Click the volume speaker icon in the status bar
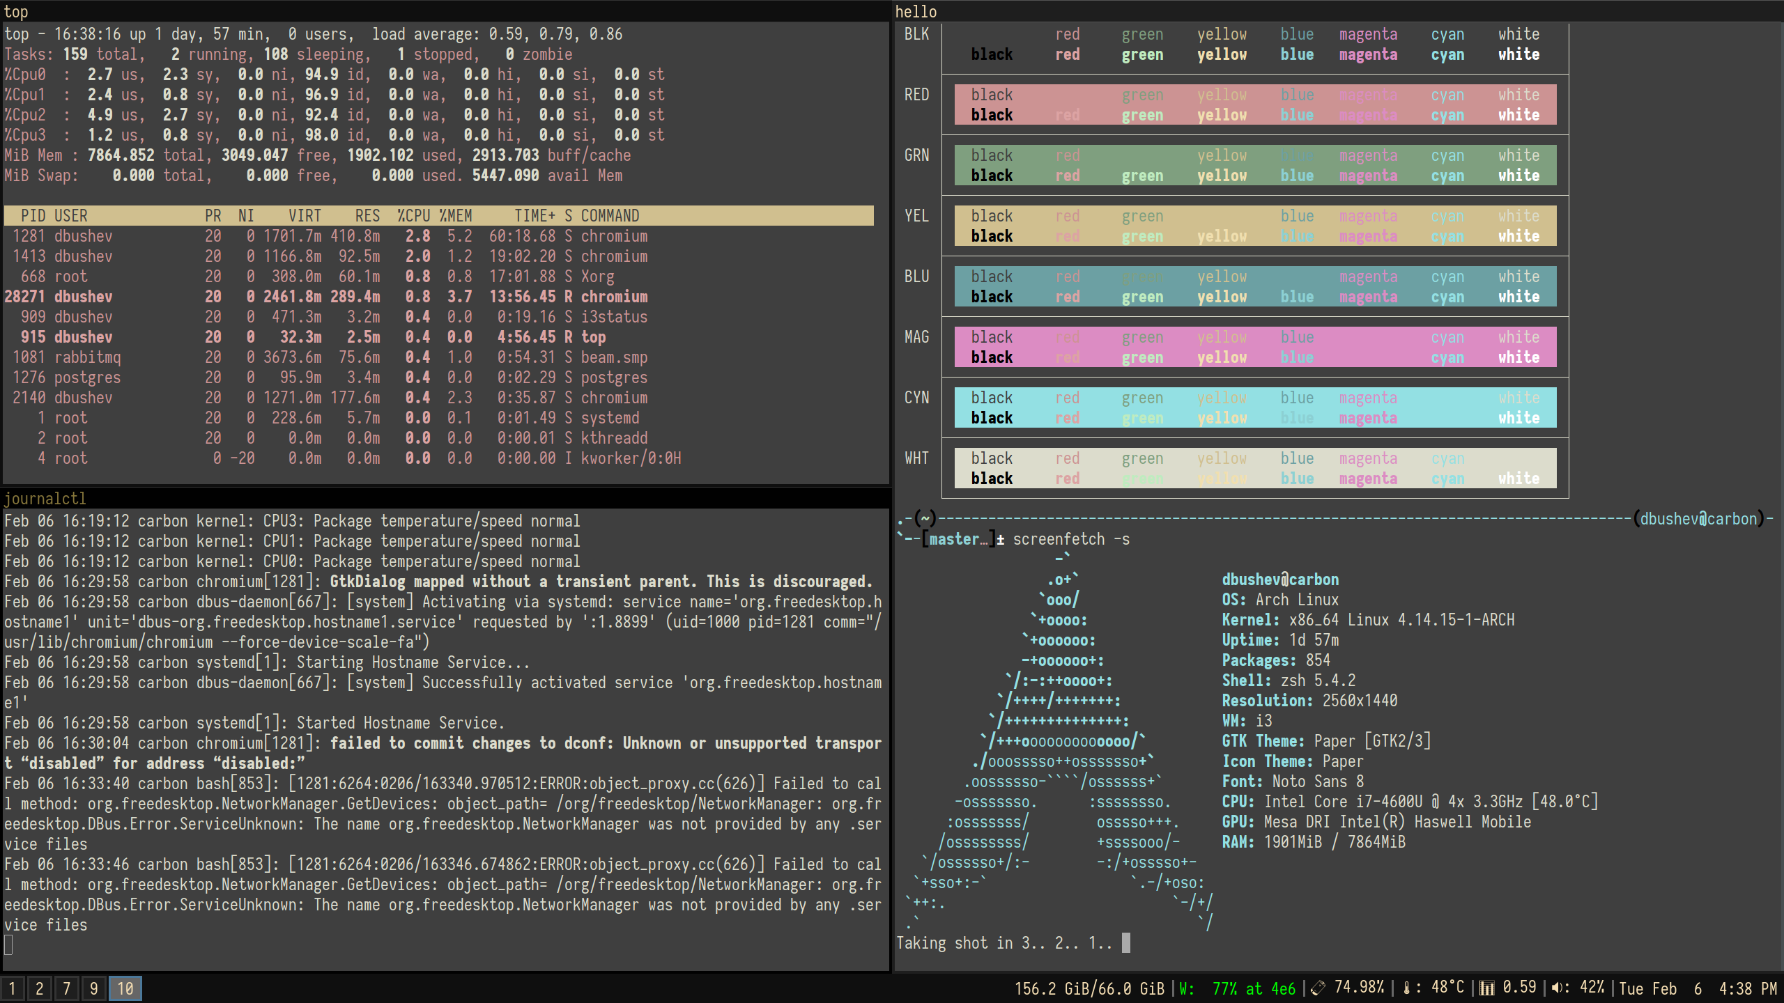The image size is (1784, 1003). [1557, 988]
